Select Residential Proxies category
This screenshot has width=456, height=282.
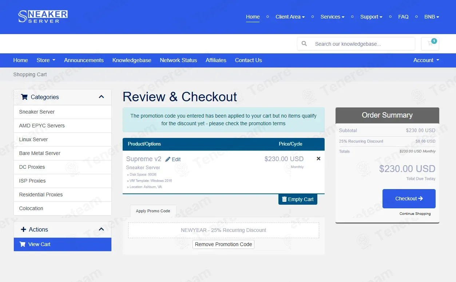(x=63, y=195)
